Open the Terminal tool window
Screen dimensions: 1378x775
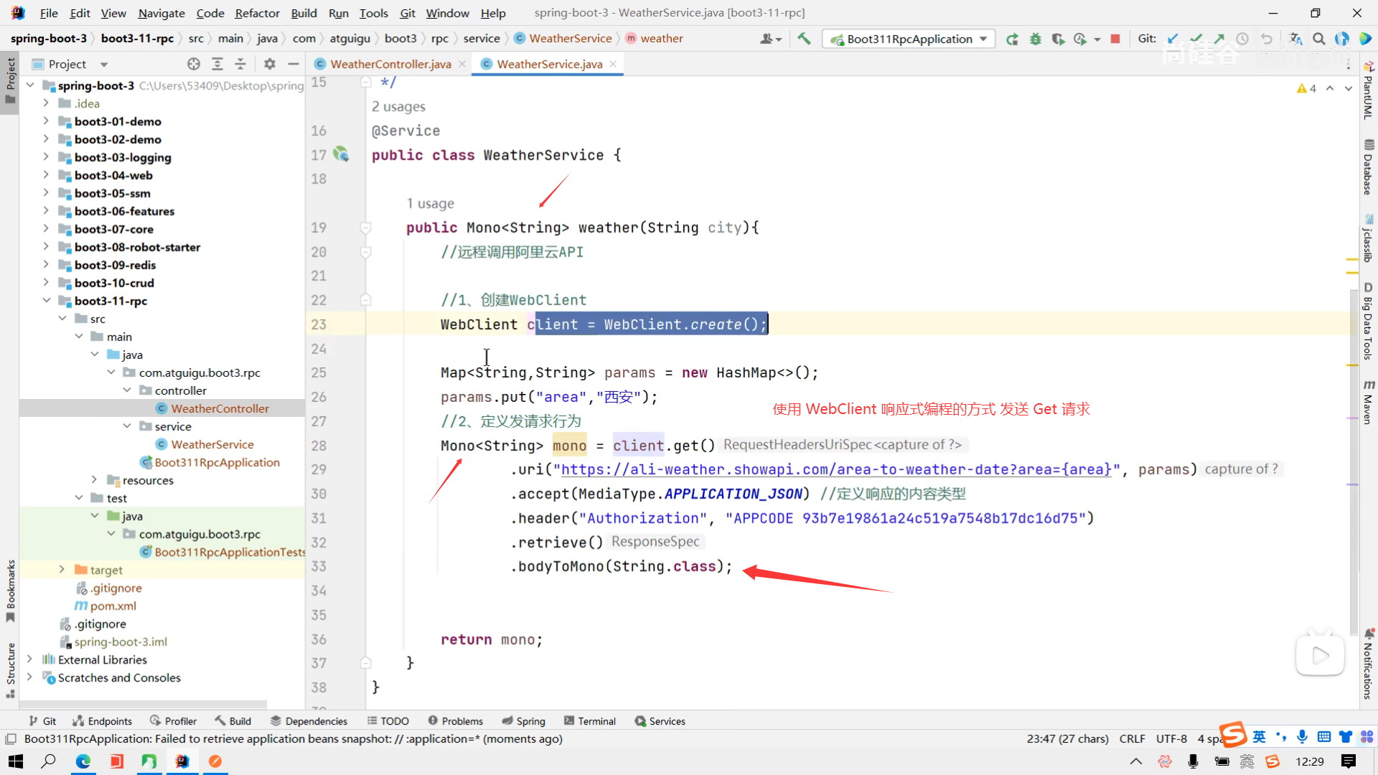[x=590, y=721]
